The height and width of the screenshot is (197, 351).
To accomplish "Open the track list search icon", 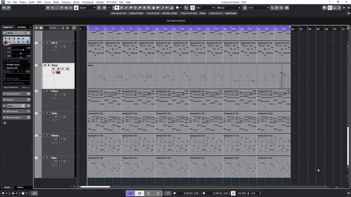I will pos(74,28).
